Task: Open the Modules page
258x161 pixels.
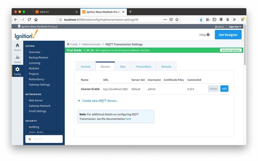Action: click(x=34, y=68)
